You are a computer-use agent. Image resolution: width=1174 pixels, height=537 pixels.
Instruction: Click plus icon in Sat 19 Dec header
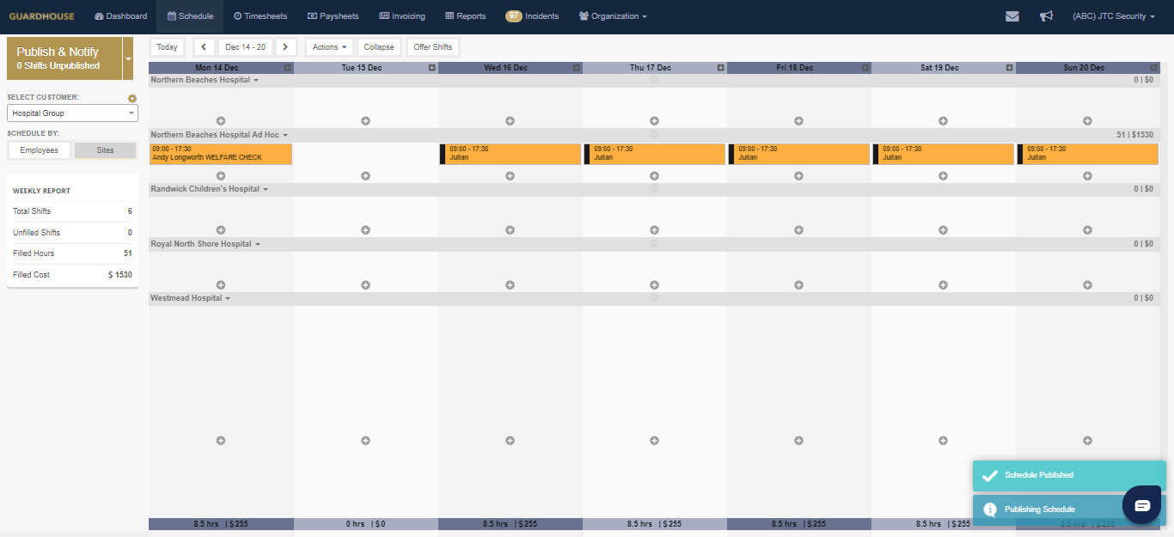click(1010, 68)
